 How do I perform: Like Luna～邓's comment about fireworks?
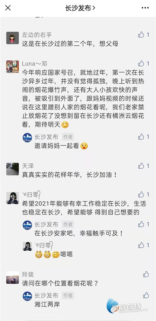tap(141, 64)
